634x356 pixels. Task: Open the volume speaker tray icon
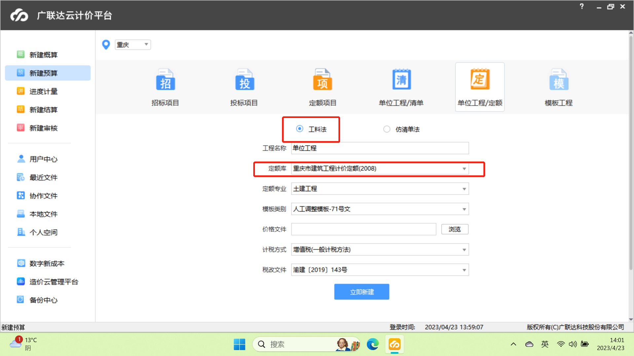(573, 344)
